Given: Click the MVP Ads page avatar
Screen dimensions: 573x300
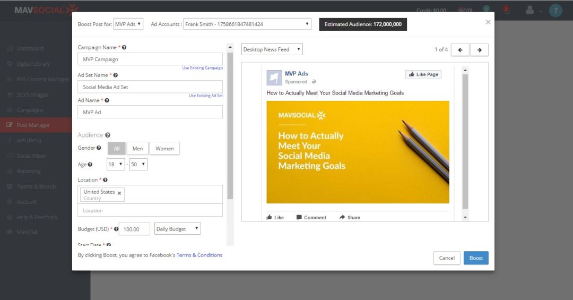Looking at the screenshot, I should point(274,78).
